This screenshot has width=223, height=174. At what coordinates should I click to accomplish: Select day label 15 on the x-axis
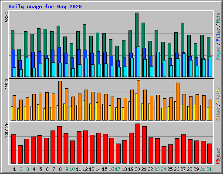(x=105, y=169)
